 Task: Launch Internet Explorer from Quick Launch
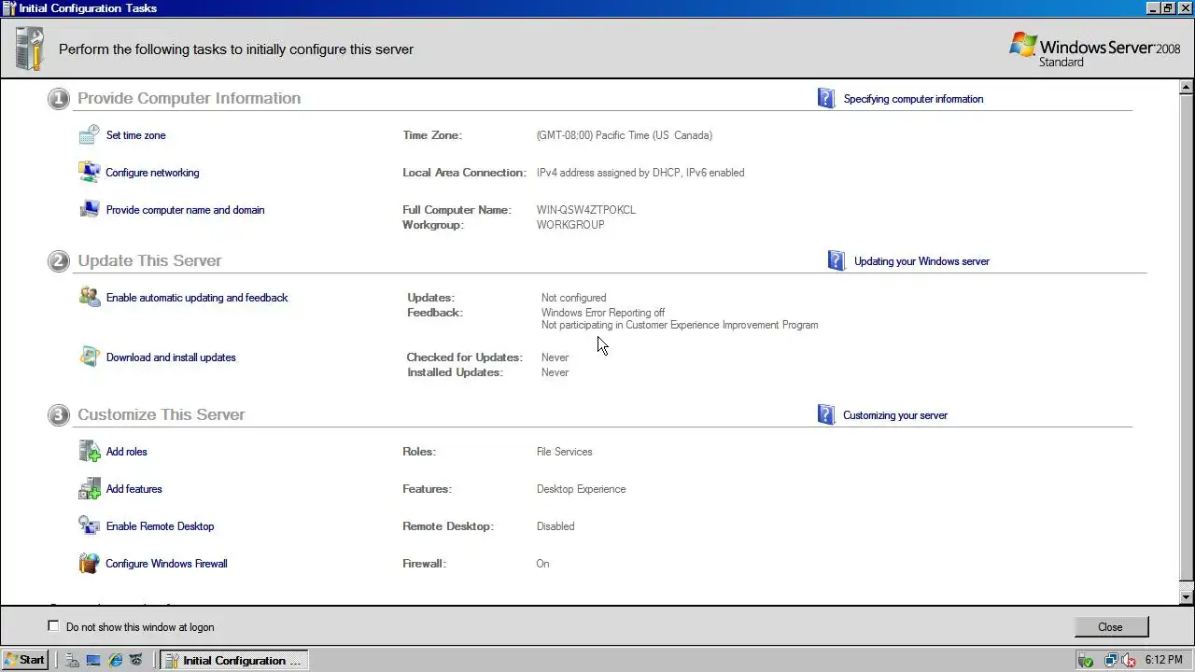click(x=115, y=660)
